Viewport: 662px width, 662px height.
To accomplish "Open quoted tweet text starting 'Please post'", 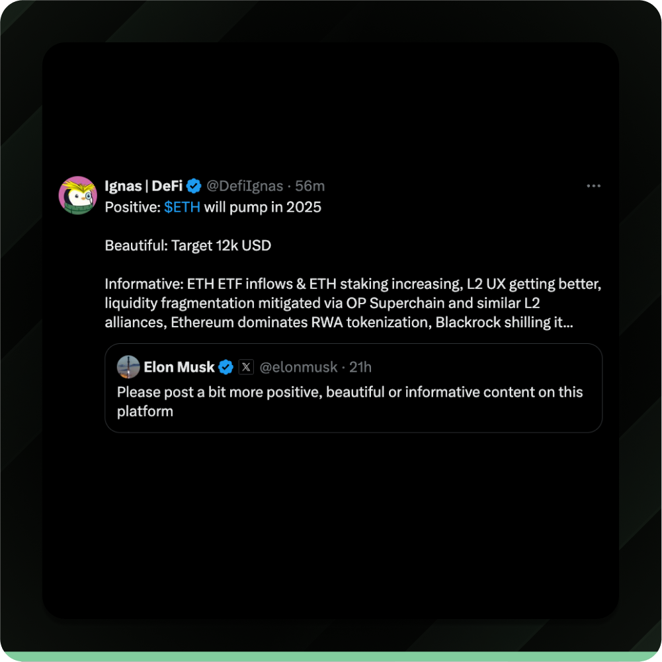I will 350,401.
